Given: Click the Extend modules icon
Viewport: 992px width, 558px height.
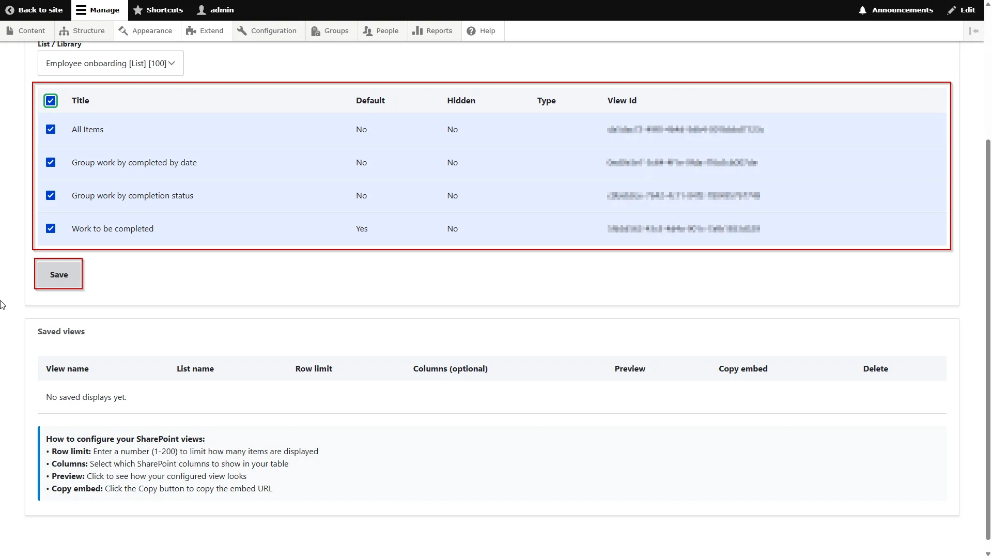Looking at the screenshot, I should pos(191,30).
